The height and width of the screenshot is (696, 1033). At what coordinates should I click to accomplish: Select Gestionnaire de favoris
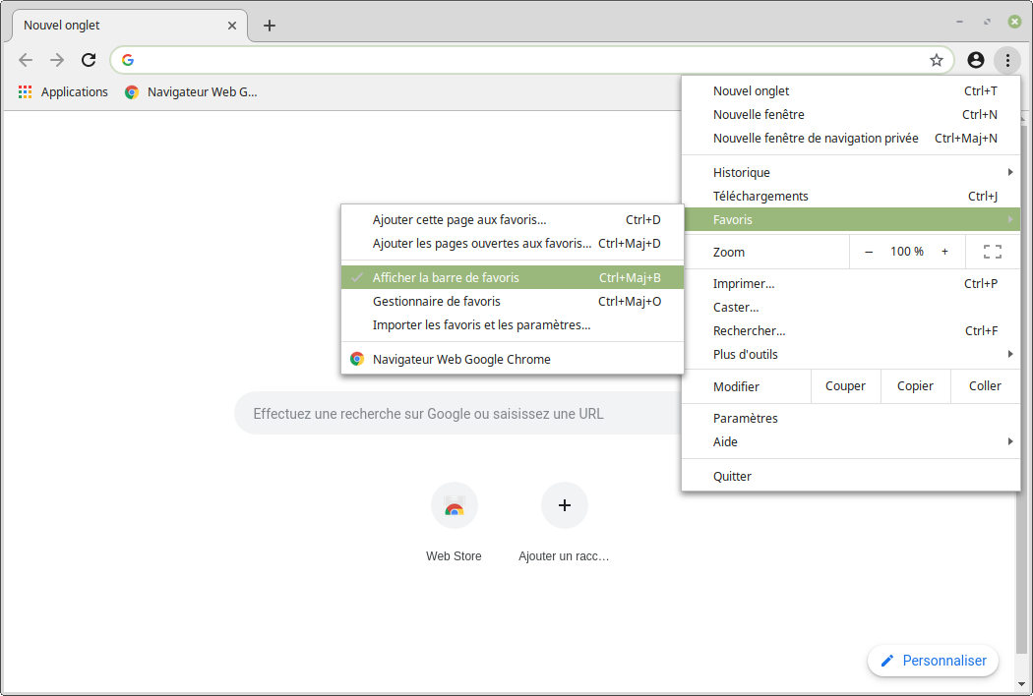click(x=437, y=302)
